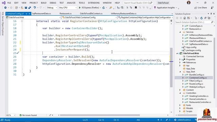Click the Visual Studio logo icon
Viewport: 217px width, 122px height.
click(x=4, y=3)
